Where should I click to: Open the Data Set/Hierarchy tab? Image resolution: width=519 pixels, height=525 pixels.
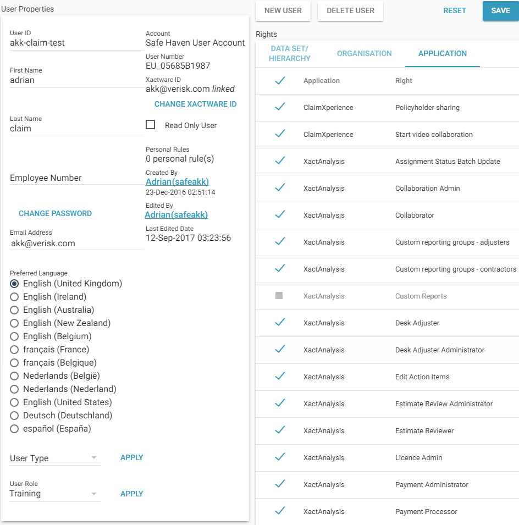click(290, 53)
